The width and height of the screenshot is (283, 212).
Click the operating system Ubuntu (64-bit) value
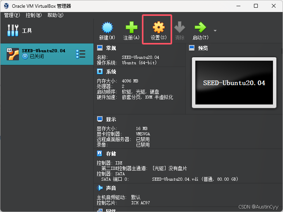tap(139, 63)
